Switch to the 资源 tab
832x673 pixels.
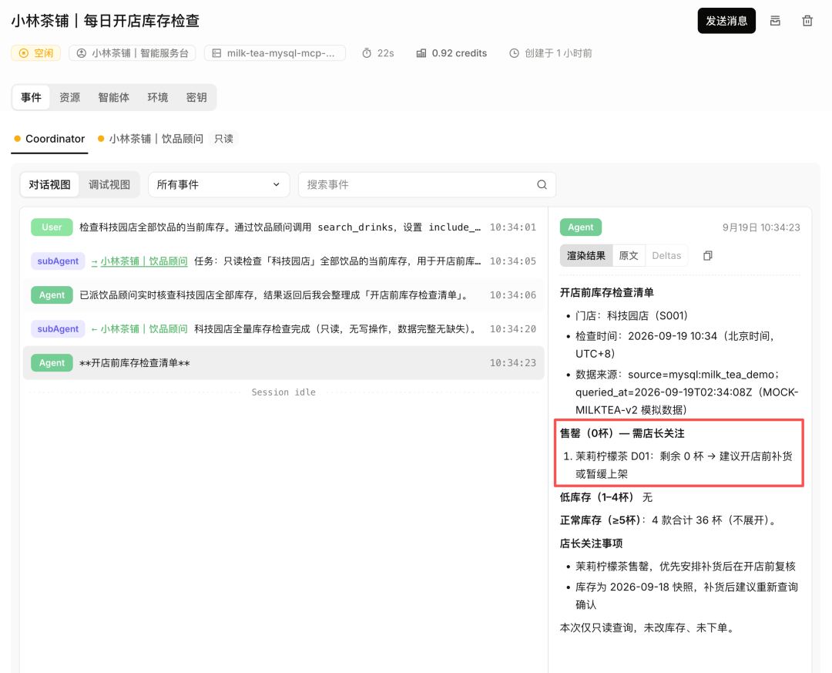point(69,97)
